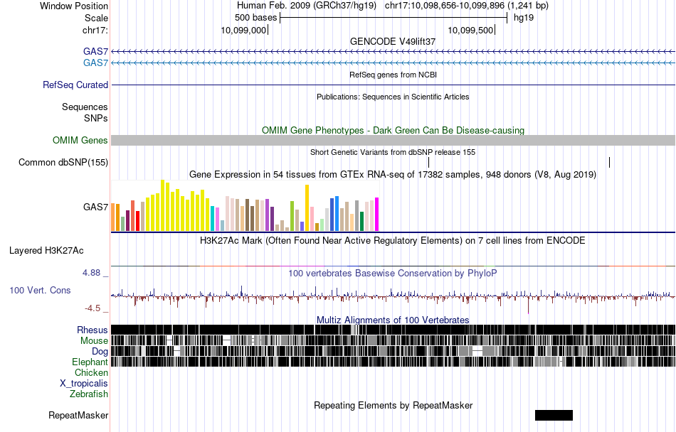This screenshot has width=676, height=432.
Task: Click the Rhesus alignment row label
Action: click(93, 330)
